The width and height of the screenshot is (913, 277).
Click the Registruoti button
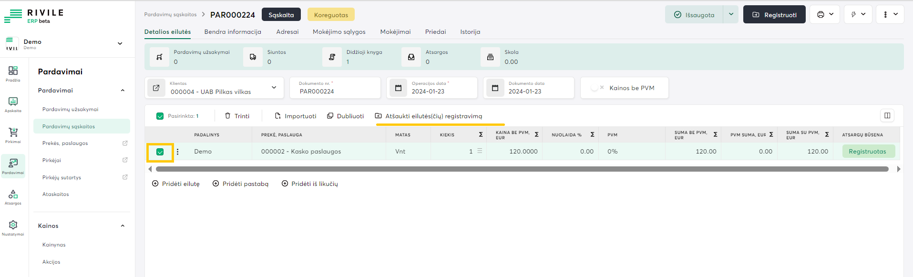pos(774,15)
